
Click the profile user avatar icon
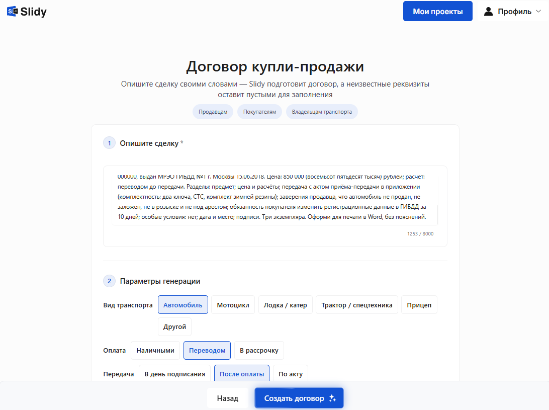pos(488,12)
